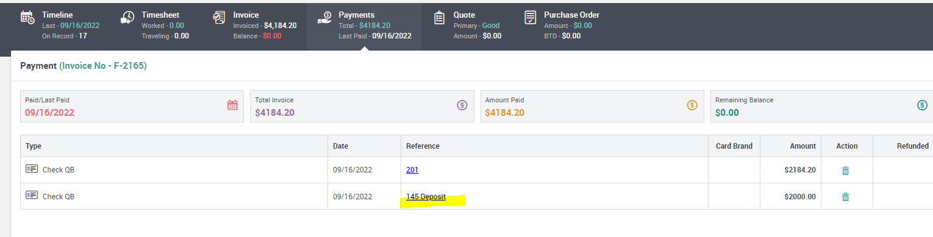The image size is (933, 237).
Task: Click the Timesheet clock-truck icon
Action: pyautogui.click(x=127, y=17)
